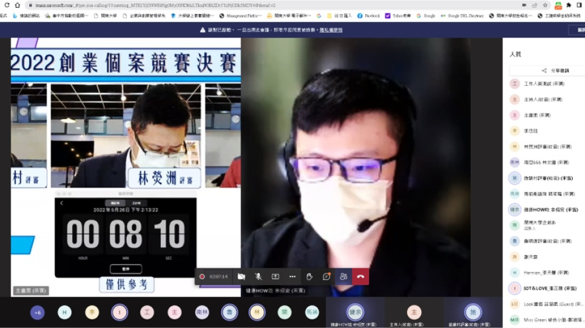Hide the participants panel via people icon
This screenshot has width=585, height=328.
[x=343, y=276]
